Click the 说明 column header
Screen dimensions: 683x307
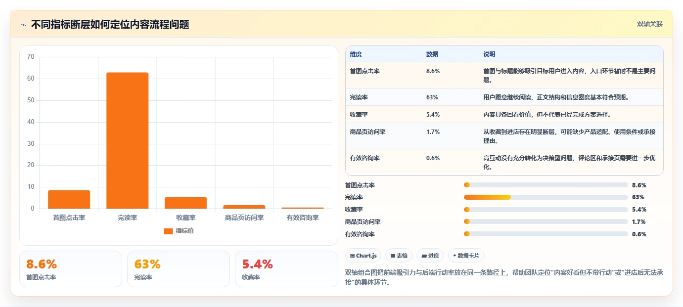489,54
